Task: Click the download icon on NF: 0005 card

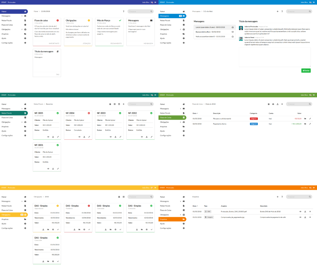Action: (53, 137)
